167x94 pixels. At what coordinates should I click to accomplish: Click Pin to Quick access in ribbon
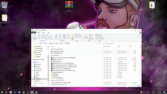34,37
